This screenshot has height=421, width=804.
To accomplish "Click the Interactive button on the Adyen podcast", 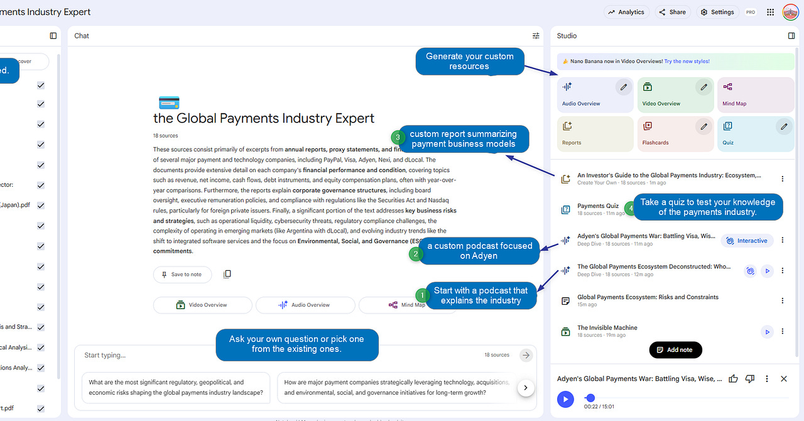I will (747, 241).
